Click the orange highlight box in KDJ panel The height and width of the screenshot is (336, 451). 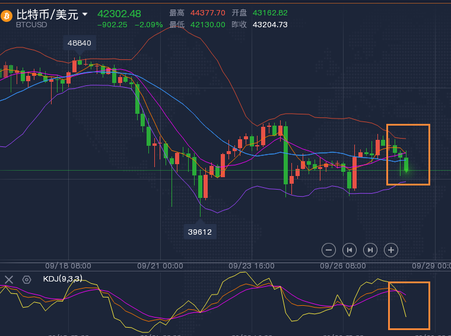pyautogui.click(x=409, y=306)
